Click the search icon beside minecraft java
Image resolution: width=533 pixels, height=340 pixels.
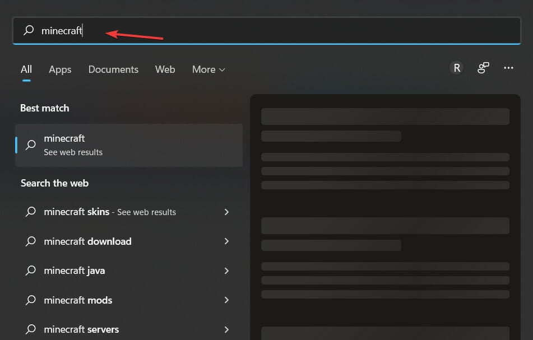click(x=31, y=271)
